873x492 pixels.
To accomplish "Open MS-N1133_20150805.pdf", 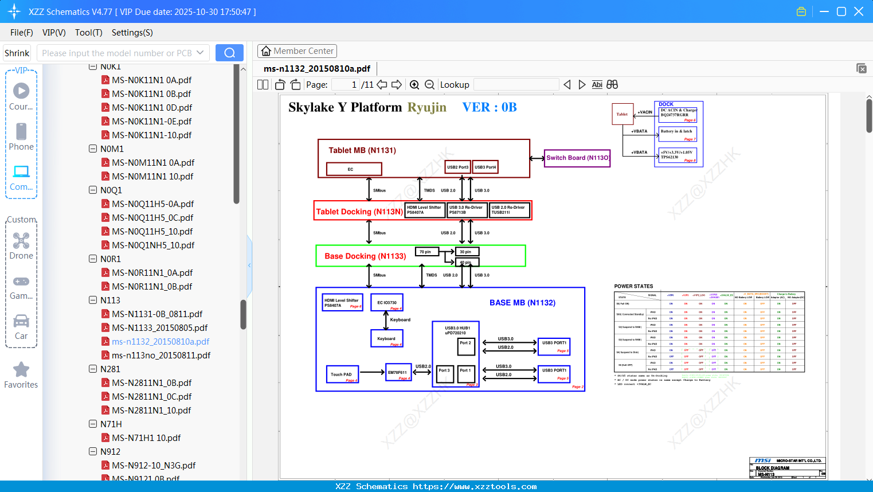I will pyautogui.click(x=160, y=327).
